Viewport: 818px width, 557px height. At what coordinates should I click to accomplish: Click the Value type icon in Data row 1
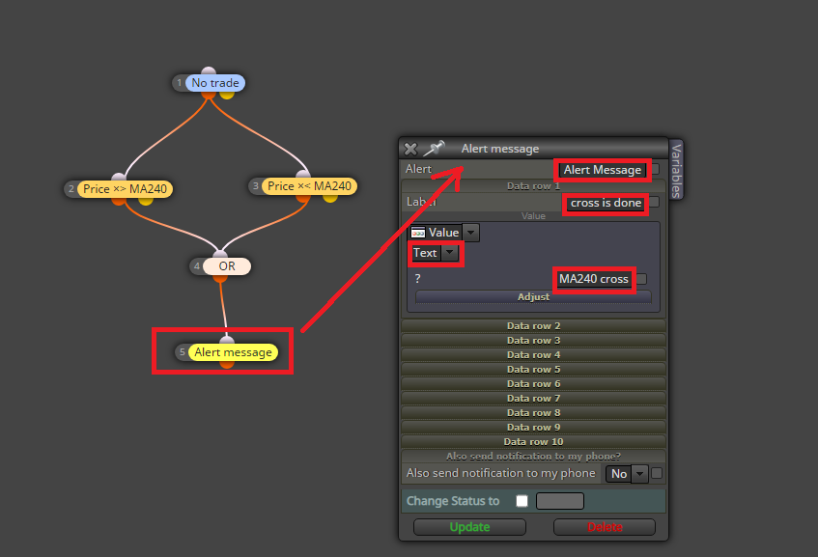click(418, 233)
